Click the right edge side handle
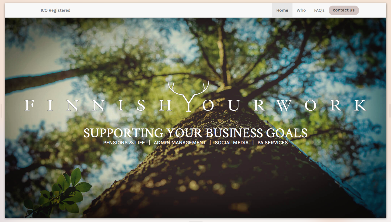 tap(390, 111)
